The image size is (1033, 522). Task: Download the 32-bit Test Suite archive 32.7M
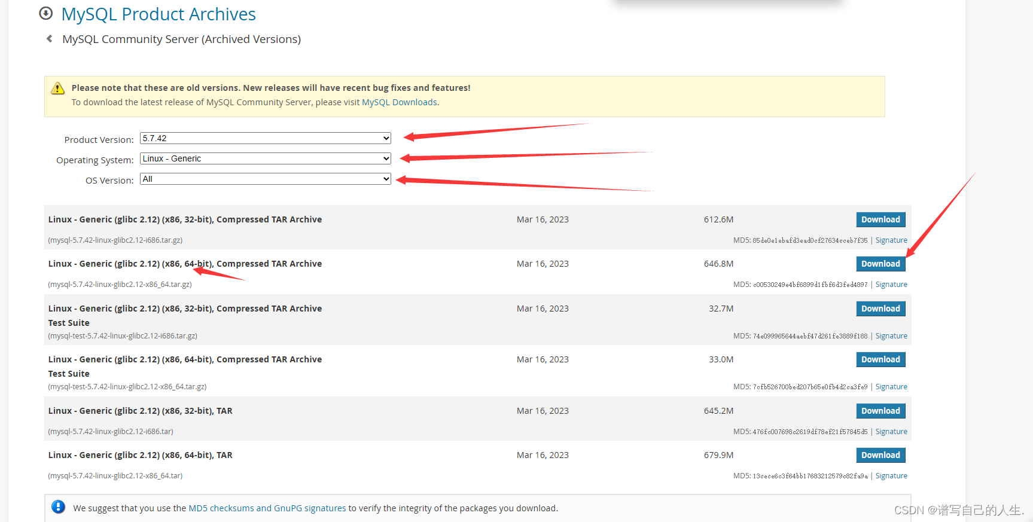click(x=880, y=309)
